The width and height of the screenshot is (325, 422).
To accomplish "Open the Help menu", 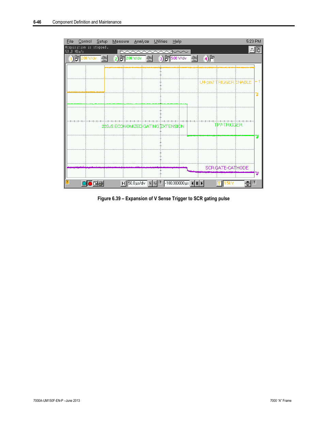I will [177, 41].
